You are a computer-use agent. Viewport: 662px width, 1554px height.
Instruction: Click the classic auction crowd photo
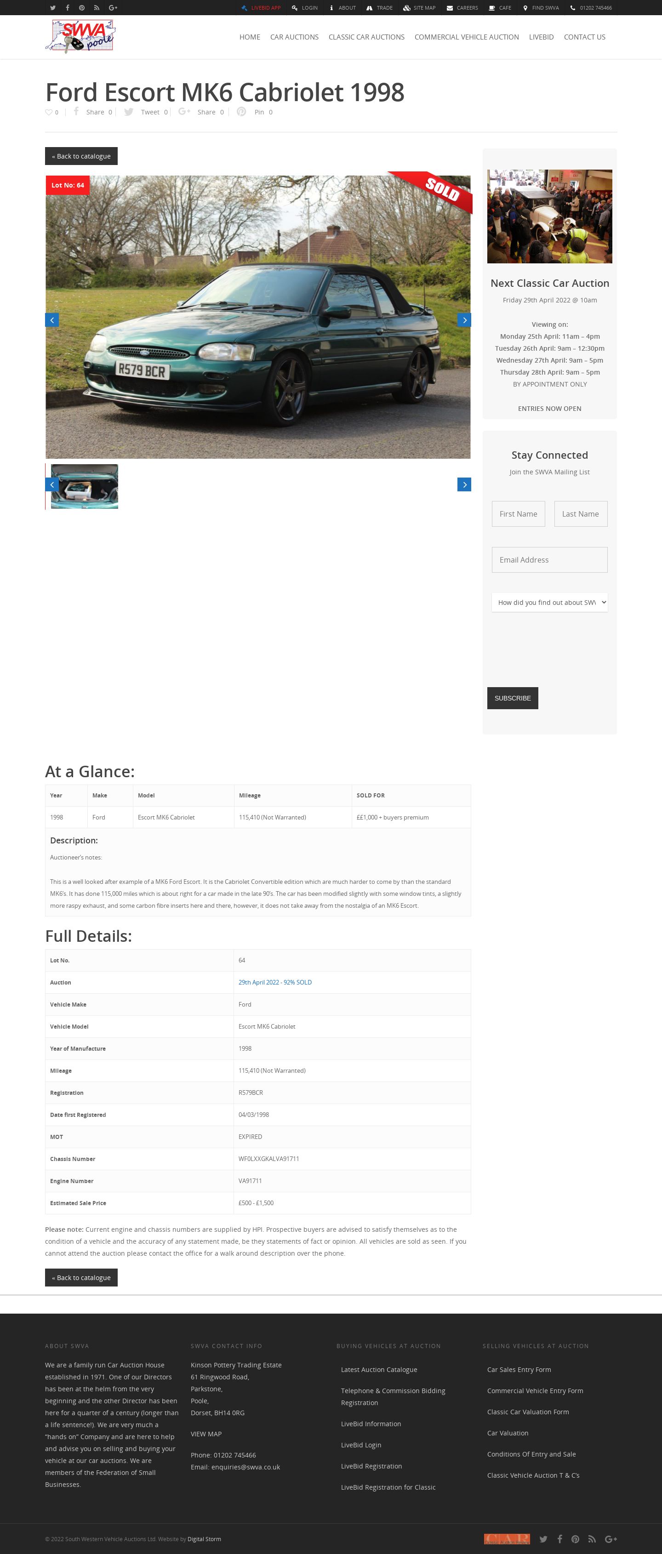click(x=550, y=216)
